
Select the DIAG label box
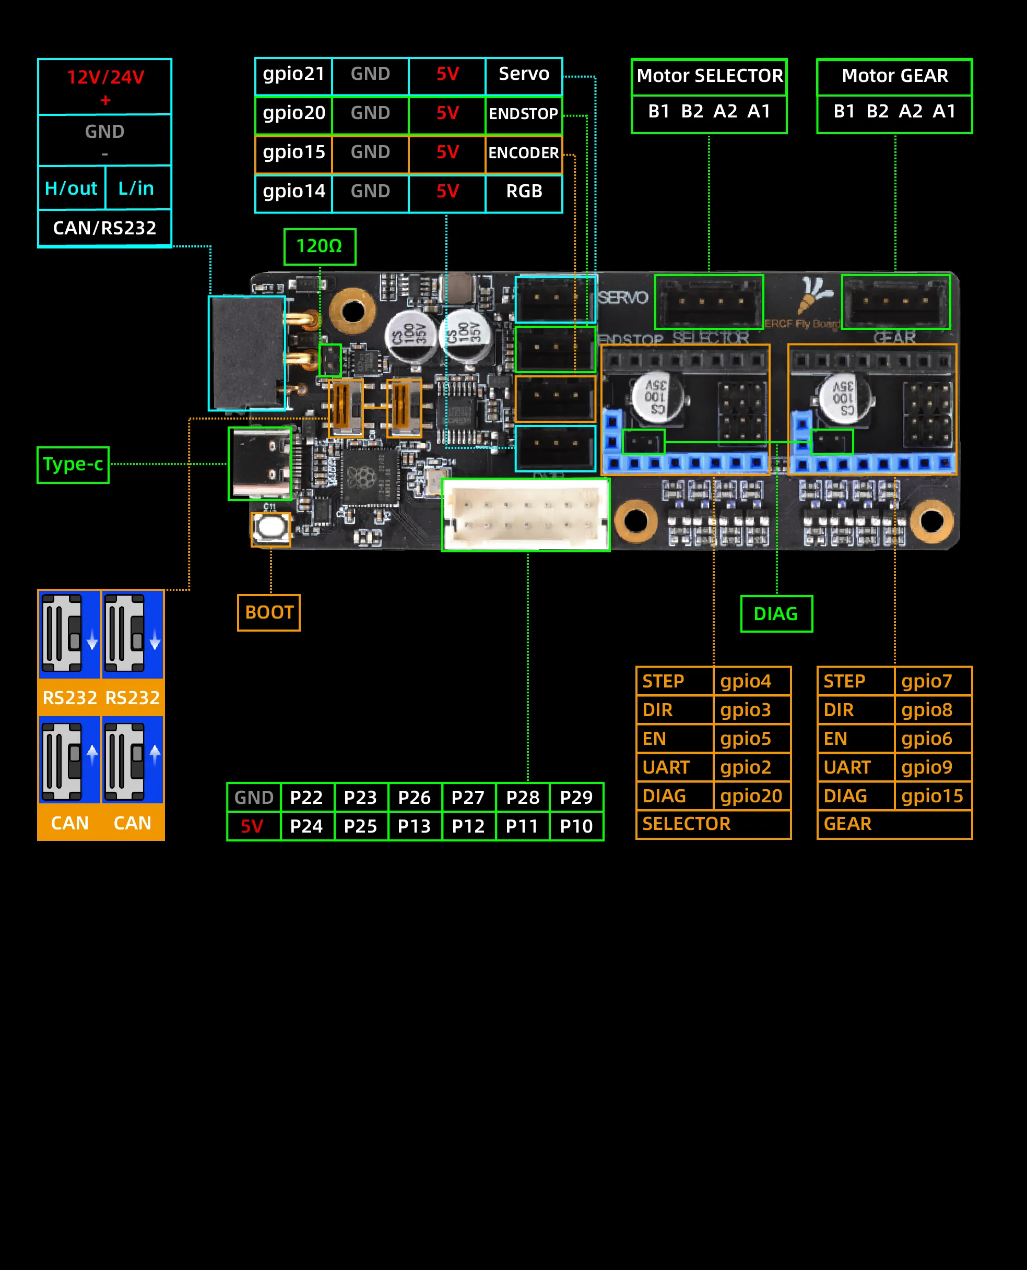pyautogui.click(x=776, y=614)
